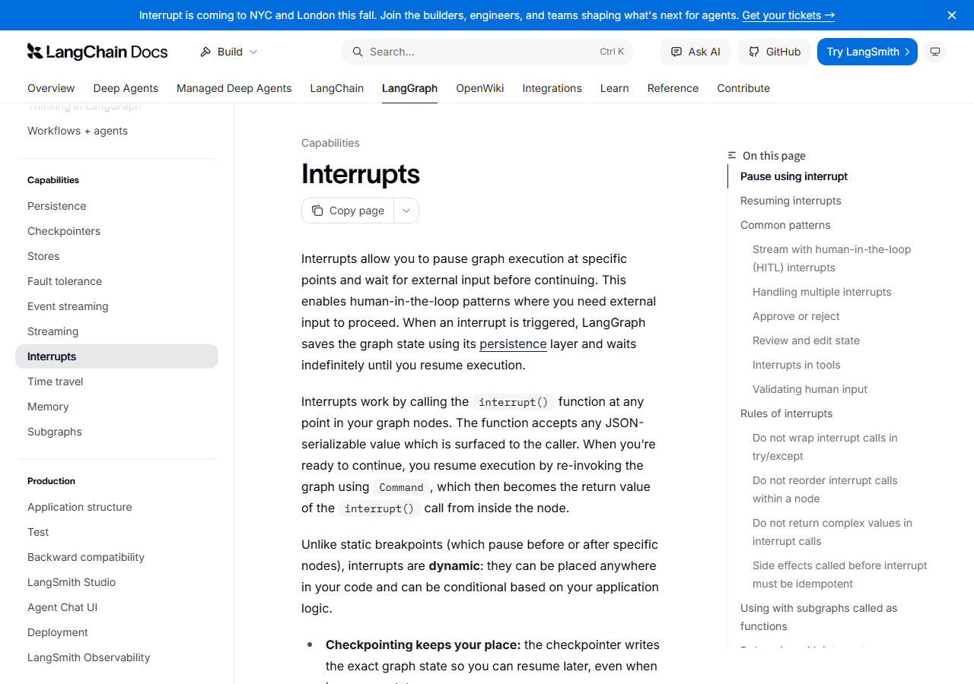
Task: Jump to Resuming interrupts section
Action: click(791, 201)
